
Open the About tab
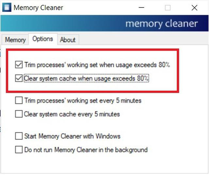(x=68, y=40)
